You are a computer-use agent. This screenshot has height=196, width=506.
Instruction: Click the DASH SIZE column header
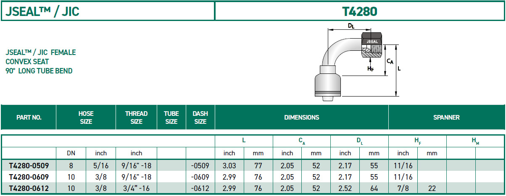pos(200,118)
